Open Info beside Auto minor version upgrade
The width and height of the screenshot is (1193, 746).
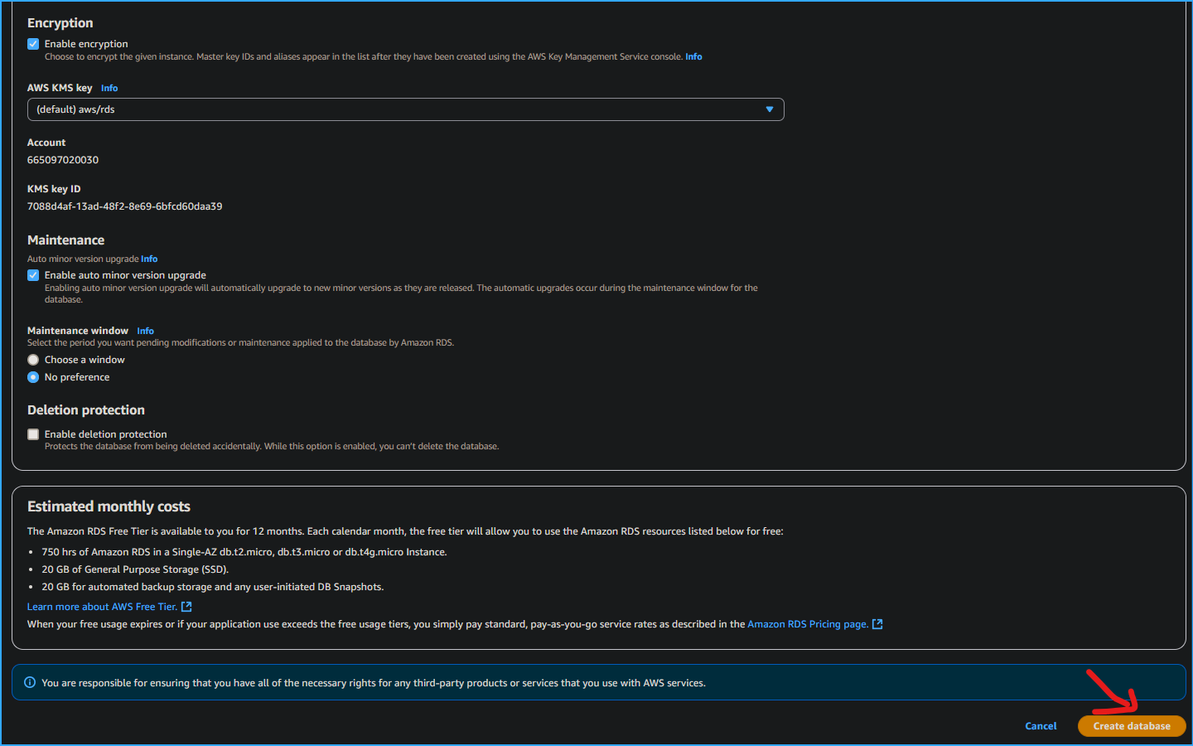point(148,258)
